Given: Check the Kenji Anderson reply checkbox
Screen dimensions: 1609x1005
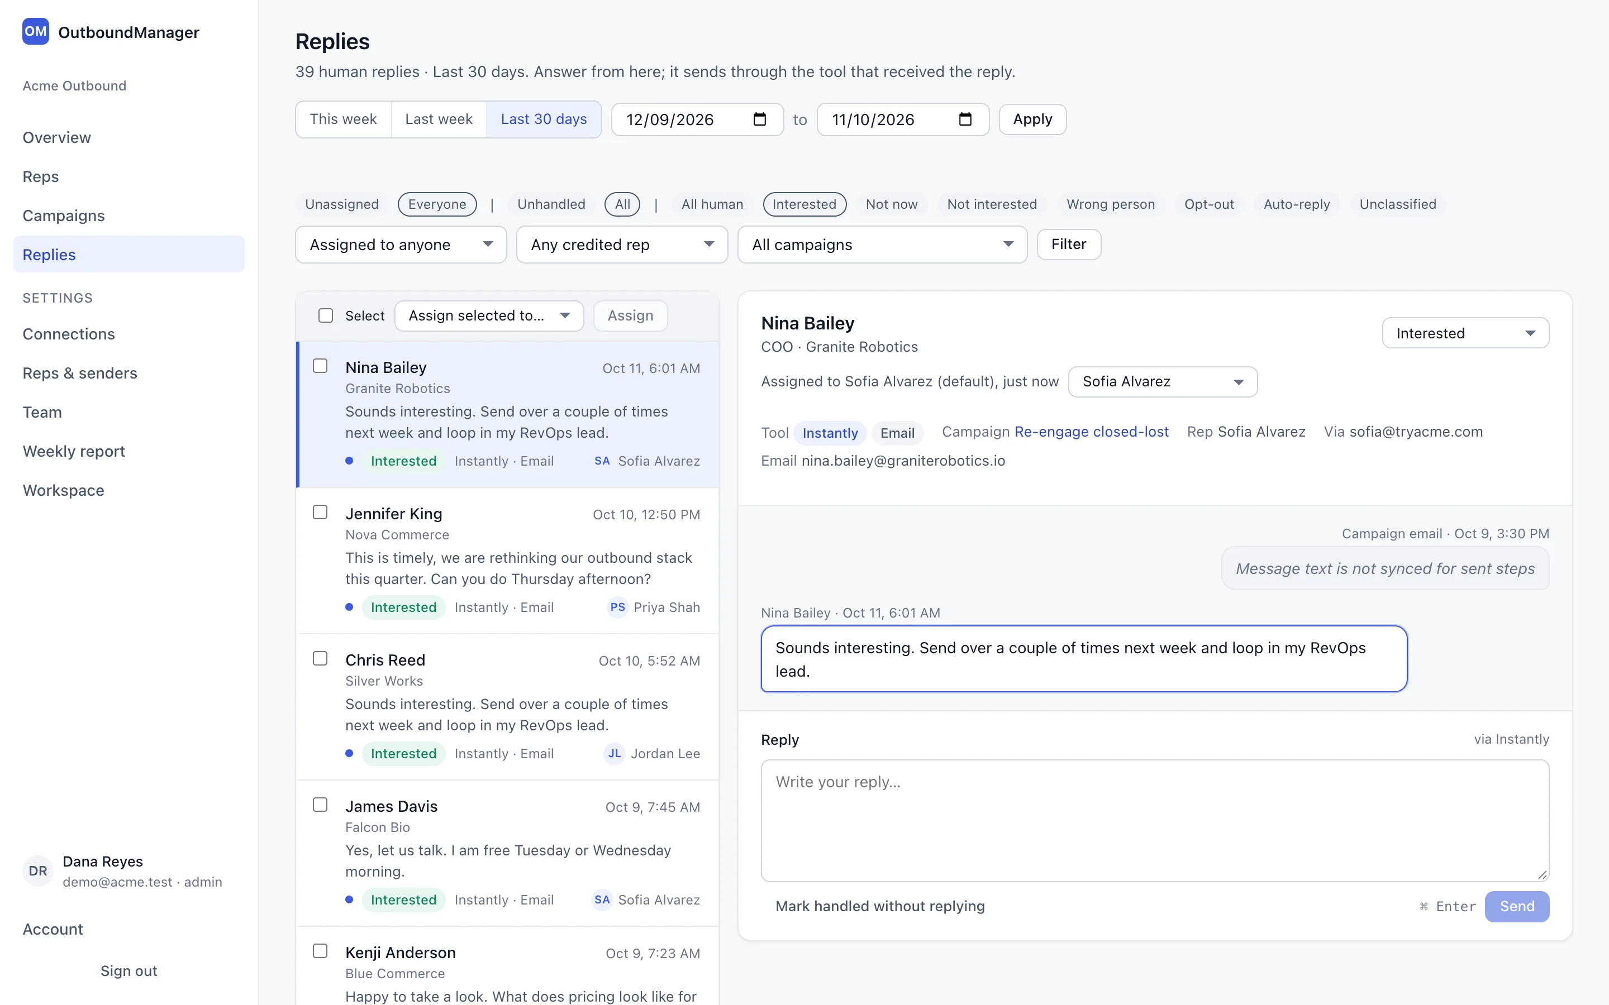Looking at the screenshot, I should (x=321, y=950).
